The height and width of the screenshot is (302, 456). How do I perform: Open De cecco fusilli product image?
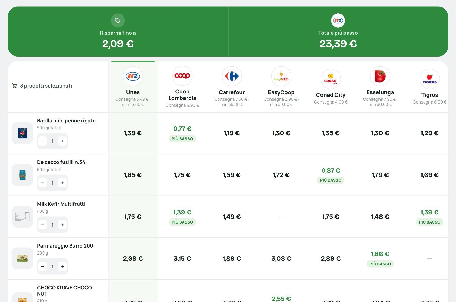[x=22, y=175]
